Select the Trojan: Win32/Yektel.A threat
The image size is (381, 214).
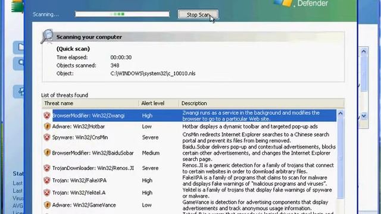79,193
